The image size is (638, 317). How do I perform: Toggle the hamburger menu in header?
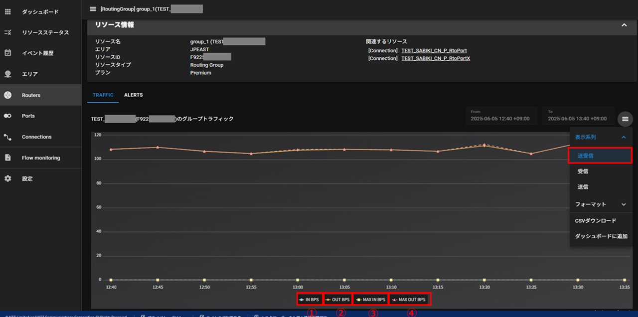pyautogui.click(x=93, y=8)
